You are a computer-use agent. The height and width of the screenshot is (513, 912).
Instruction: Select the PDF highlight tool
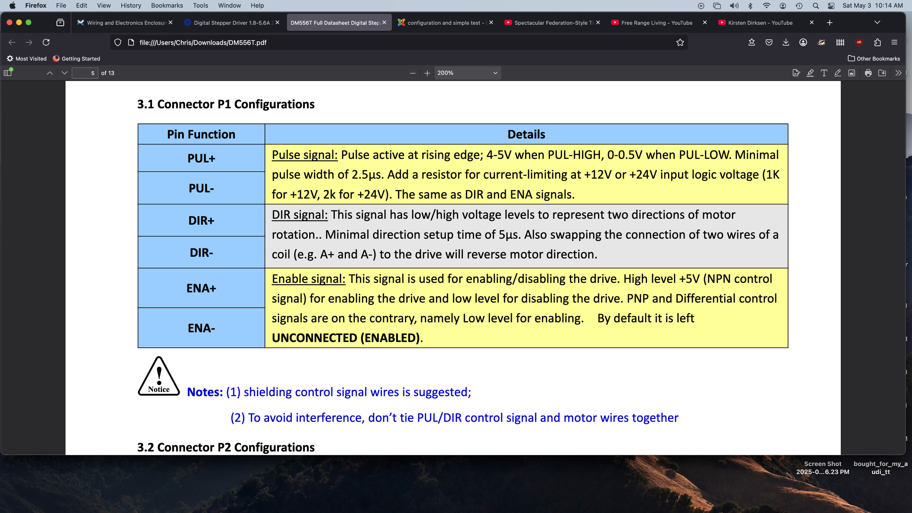[810, 73]
